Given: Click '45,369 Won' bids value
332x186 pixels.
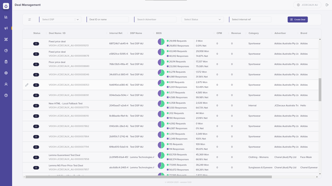Looking at the screenshot, I should [x=202, y=155].
